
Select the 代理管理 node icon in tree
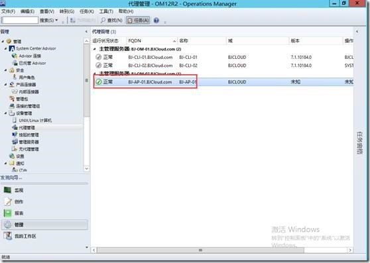(15, 127)
